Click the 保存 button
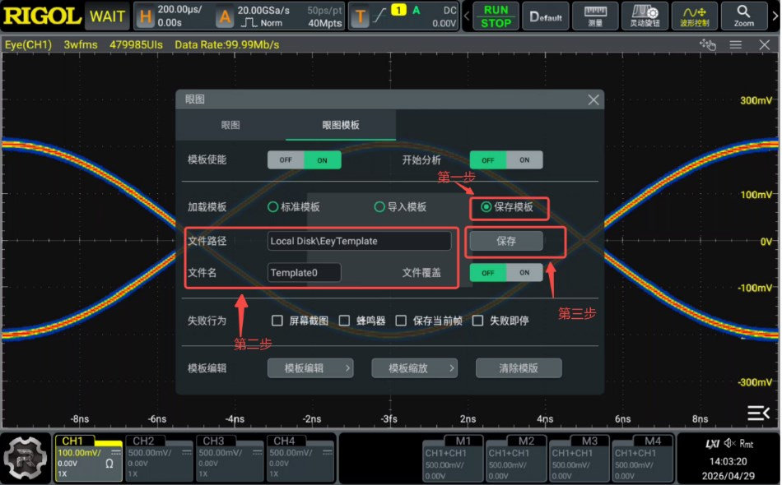Screen dimensions: 782x485 coord(506,241)
